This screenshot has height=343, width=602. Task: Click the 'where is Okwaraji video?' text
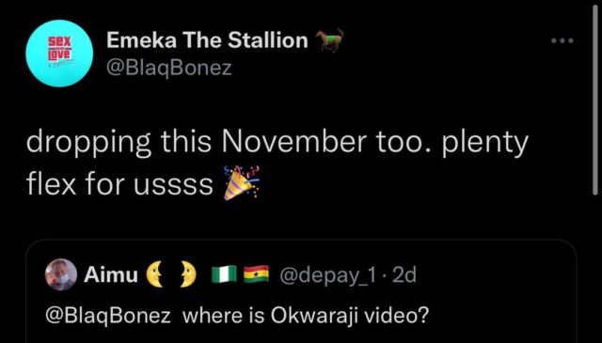(x=305, y=316)
